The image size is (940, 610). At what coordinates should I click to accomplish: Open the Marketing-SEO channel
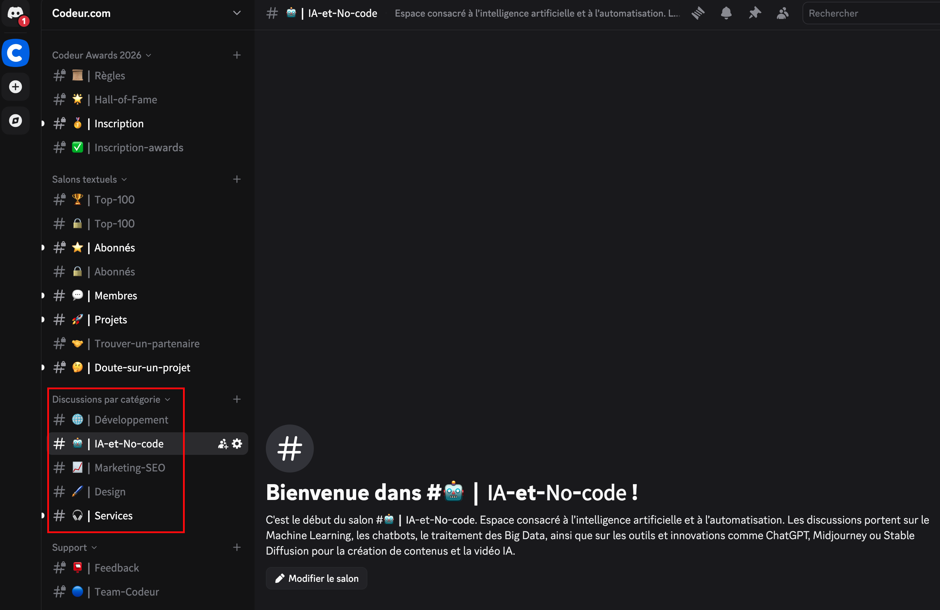coord(129,468)
